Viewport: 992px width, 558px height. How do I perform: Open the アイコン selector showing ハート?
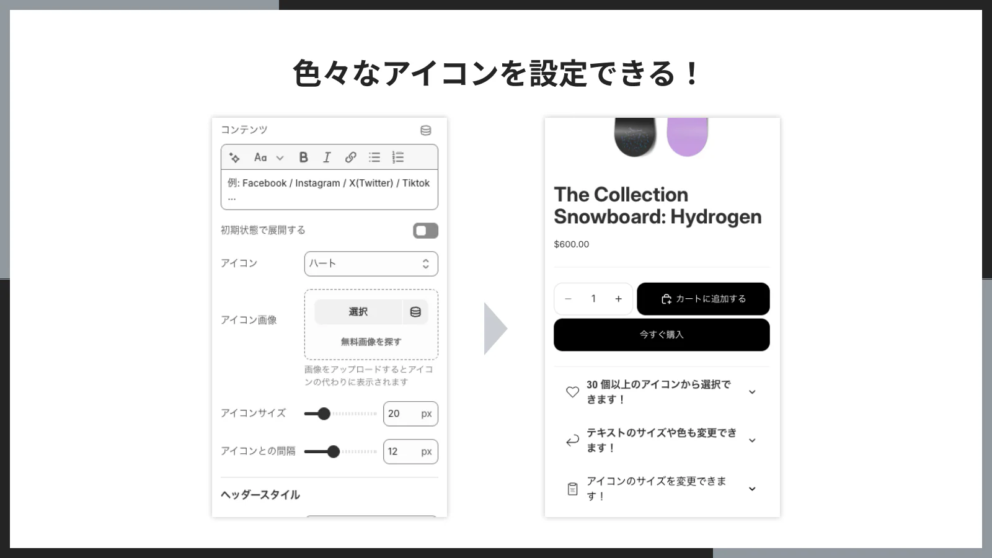point(370,263)
